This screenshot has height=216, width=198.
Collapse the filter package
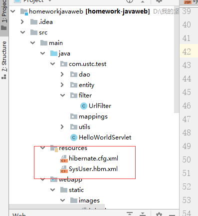pos(63,95)
